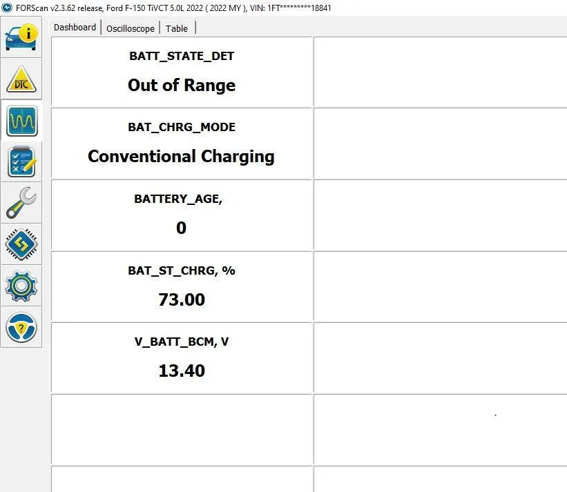Click the empty cell right of BATT_STATE_DET

(440, 72)
